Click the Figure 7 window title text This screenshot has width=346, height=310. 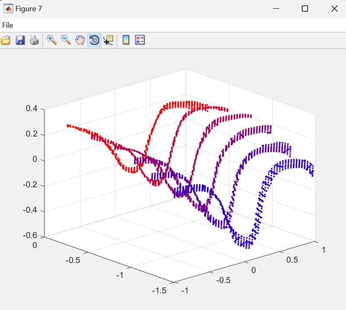click(x=29, y=9)
